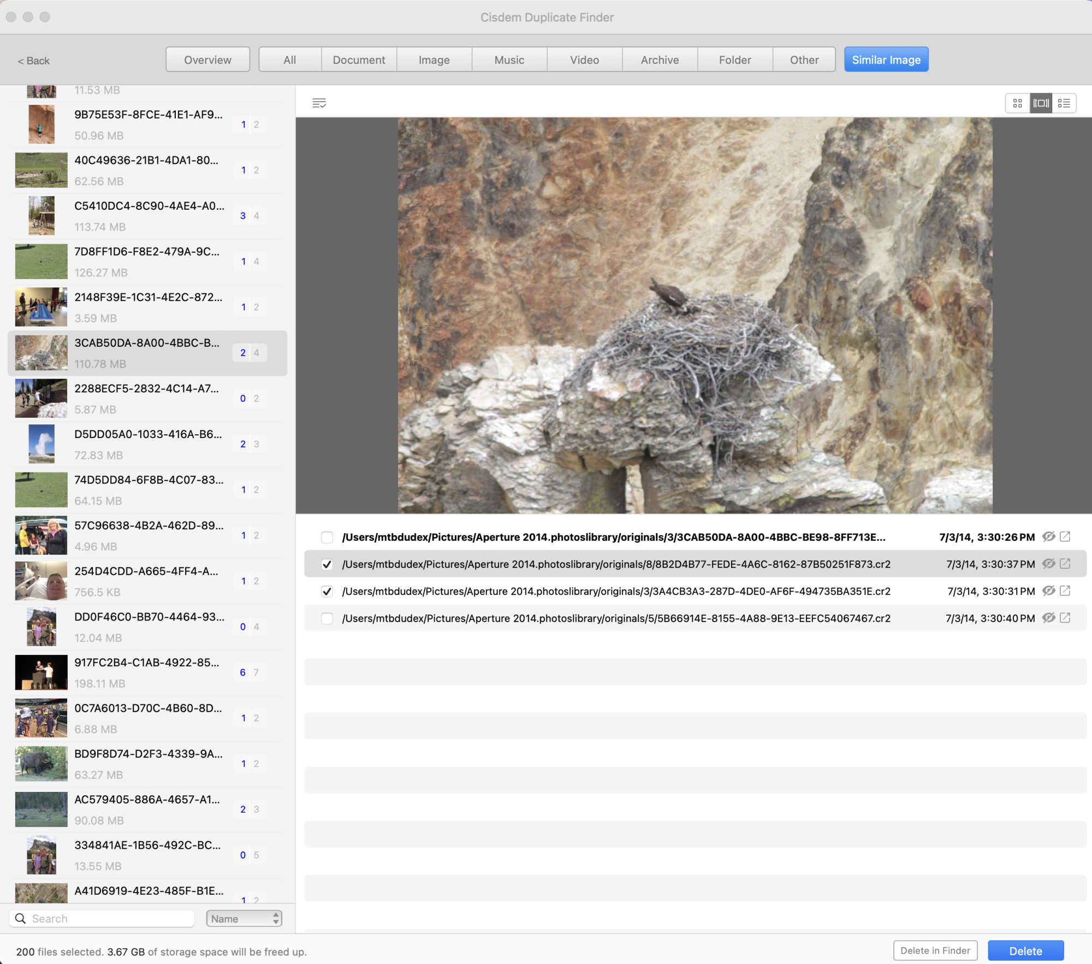The image size is (1092, 964).
Task: Open the auto-select rules list icon
Action: pyautogui.click(x=319, y=103)
